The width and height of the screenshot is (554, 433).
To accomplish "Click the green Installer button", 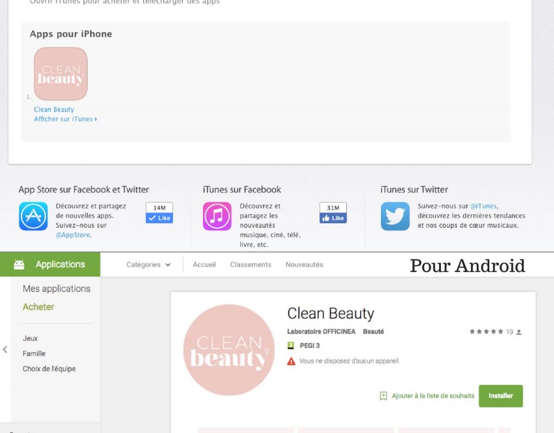I will tap(501, 396).
